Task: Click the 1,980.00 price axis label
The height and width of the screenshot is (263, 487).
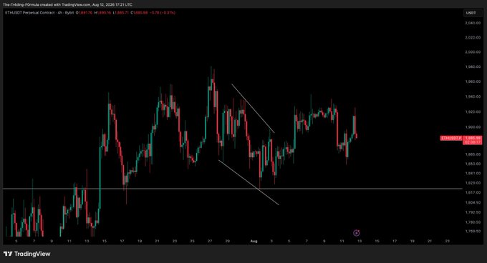Action: click(x=473, y=67)
